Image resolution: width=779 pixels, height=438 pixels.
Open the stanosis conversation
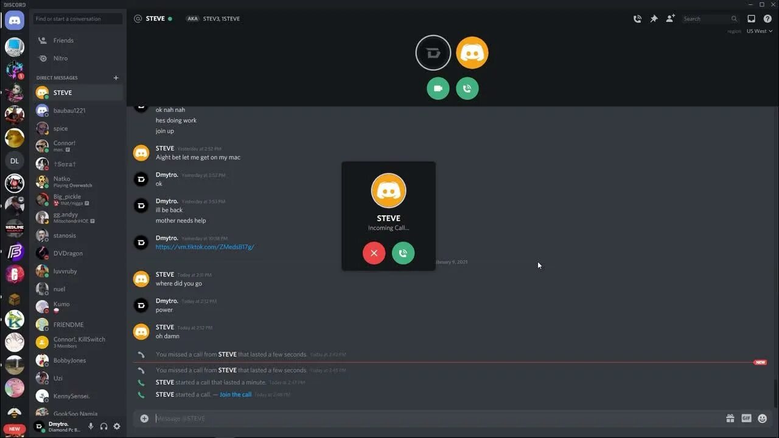(x=79, y=235)
